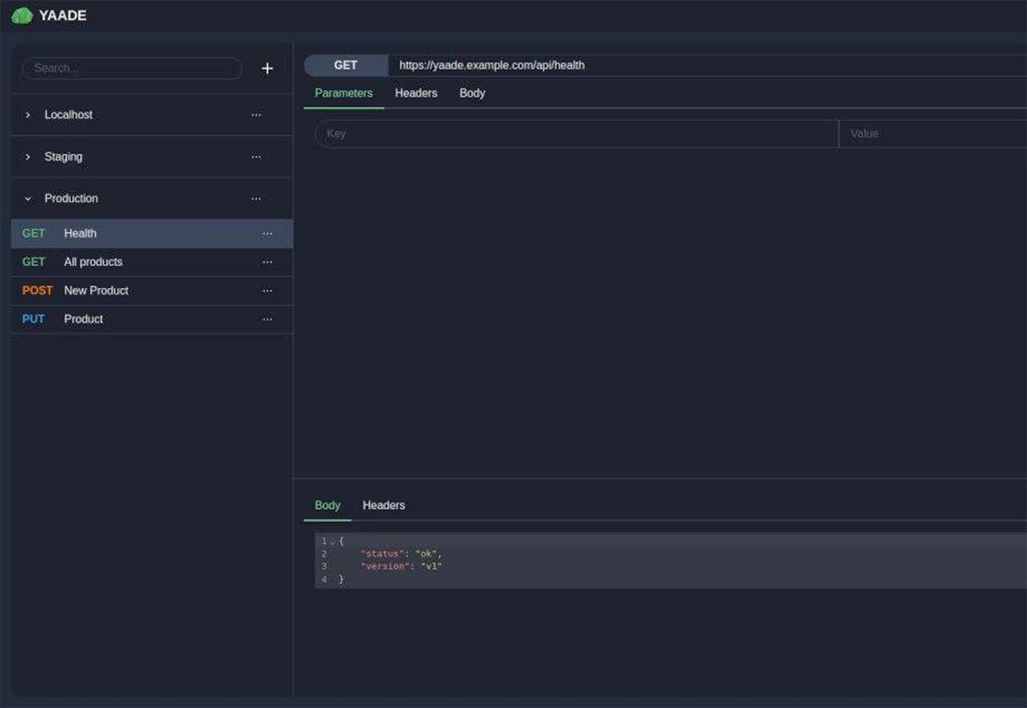The image size is (1027, 708).
Task: Click the YAADE title text
Action: pos(63,15)
